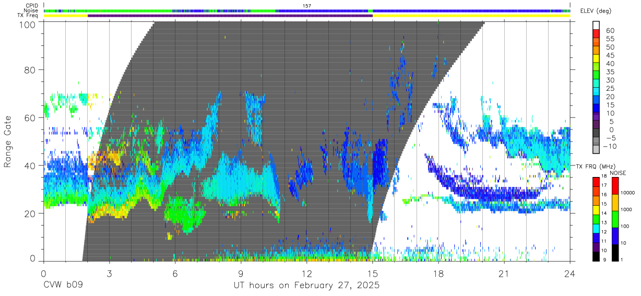Click the Noise row label

pos(31,10)
